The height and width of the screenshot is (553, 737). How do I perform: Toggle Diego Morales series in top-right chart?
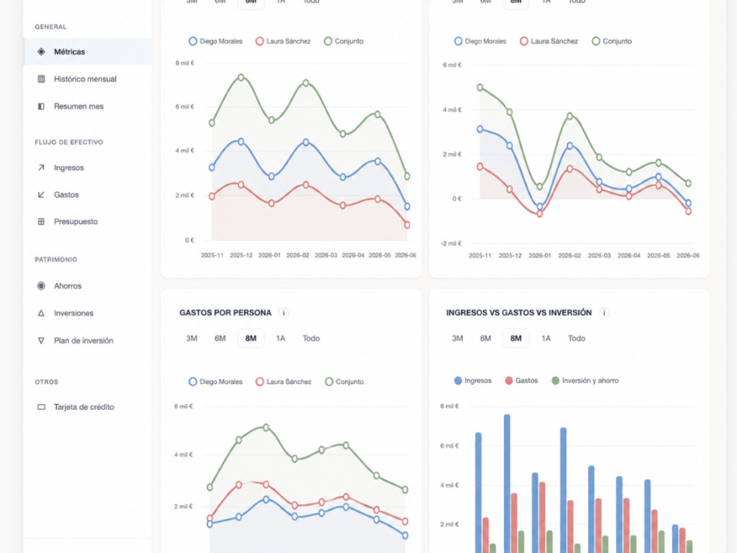481,41
